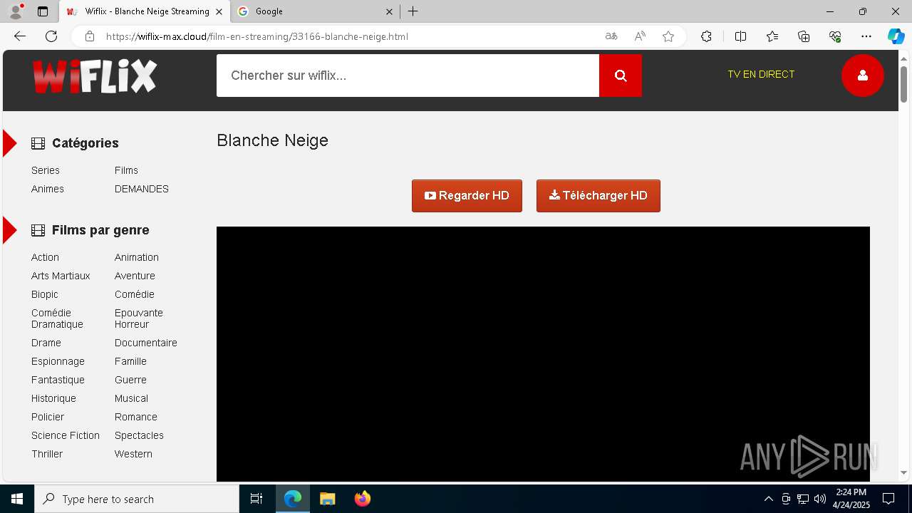The width and height of the screenshot is (912, 513).
Task: Browse Science Fiction genre
Action: [x=66, y=435]
